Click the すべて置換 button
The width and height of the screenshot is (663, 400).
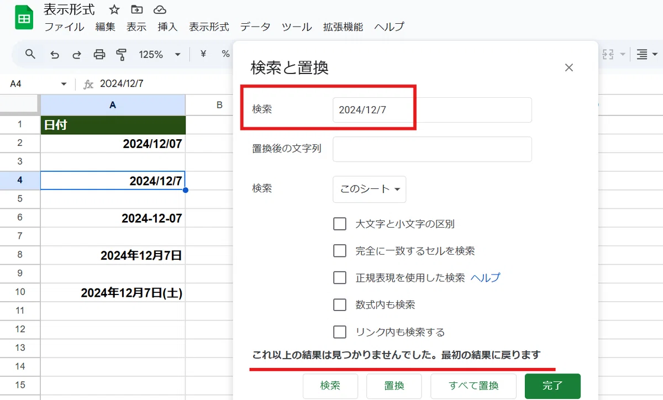coord(473,386)
